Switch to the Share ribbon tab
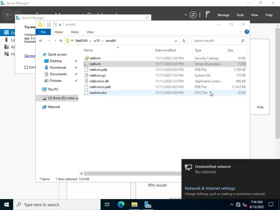This screenshot has width=280, height=210. pyautogui.click(x=75, y=32)
